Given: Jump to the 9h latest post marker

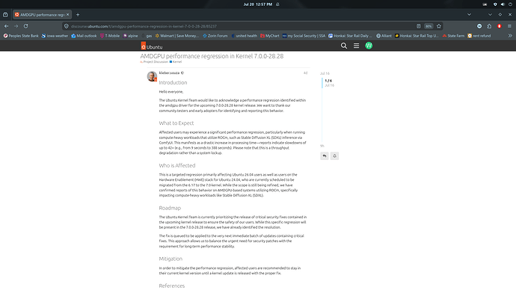Looking at the screenshot, I should 322,146.
